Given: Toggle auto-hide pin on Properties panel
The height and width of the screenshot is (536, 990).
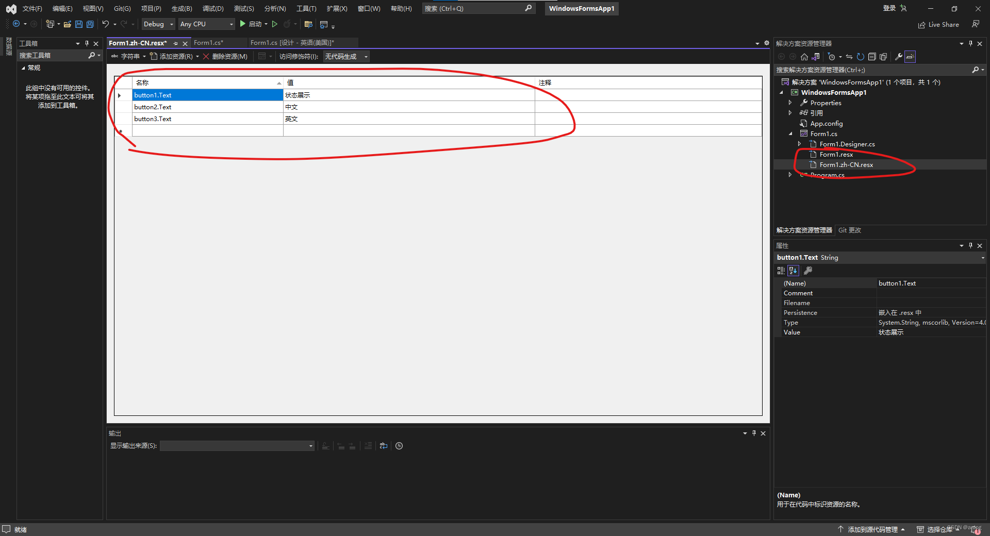Looking at the screenshot, I should (970, 246).
